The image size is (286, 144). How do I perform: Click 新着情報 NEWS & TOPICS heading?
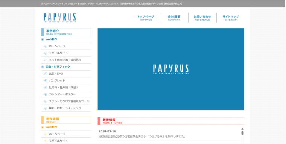pos(171,121)
